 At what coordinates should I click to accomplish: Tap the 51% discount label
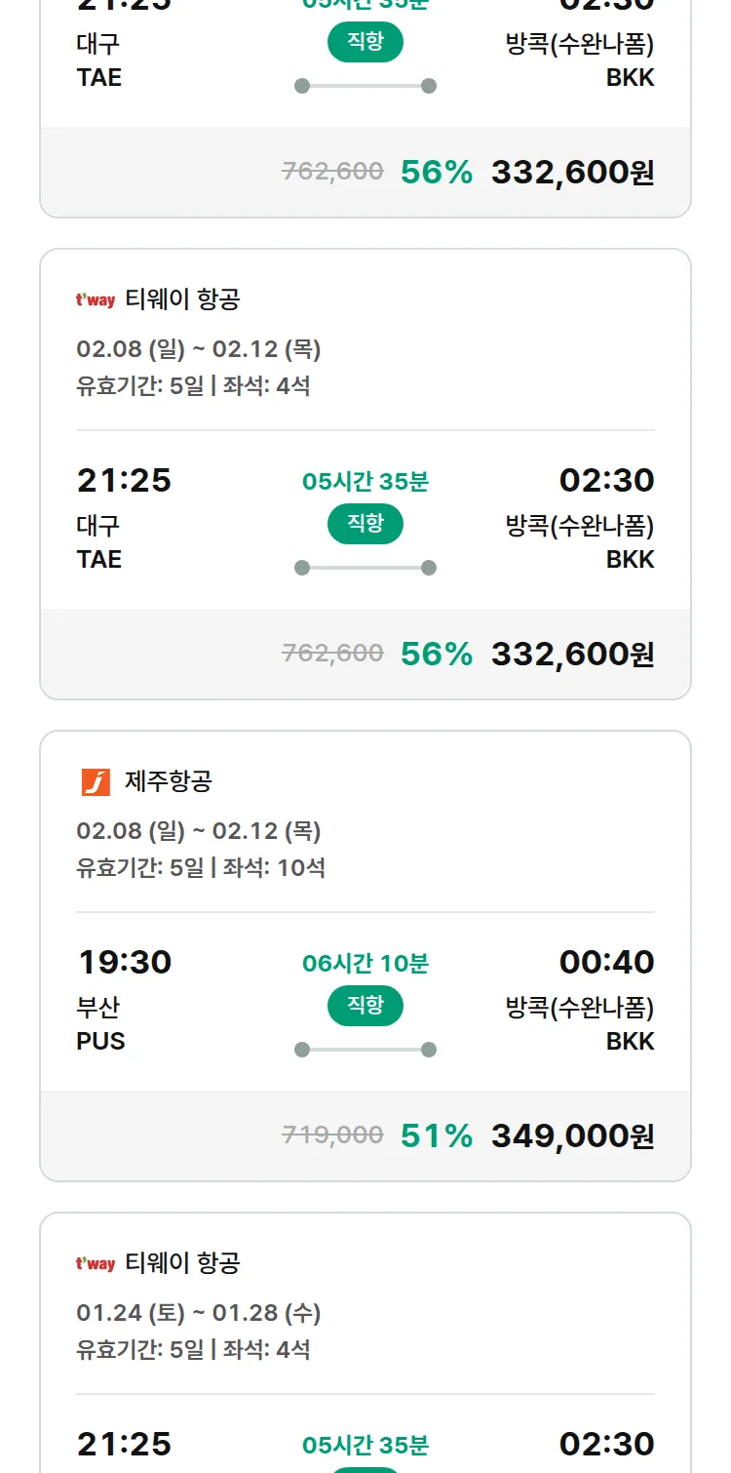coord(437,1136)
